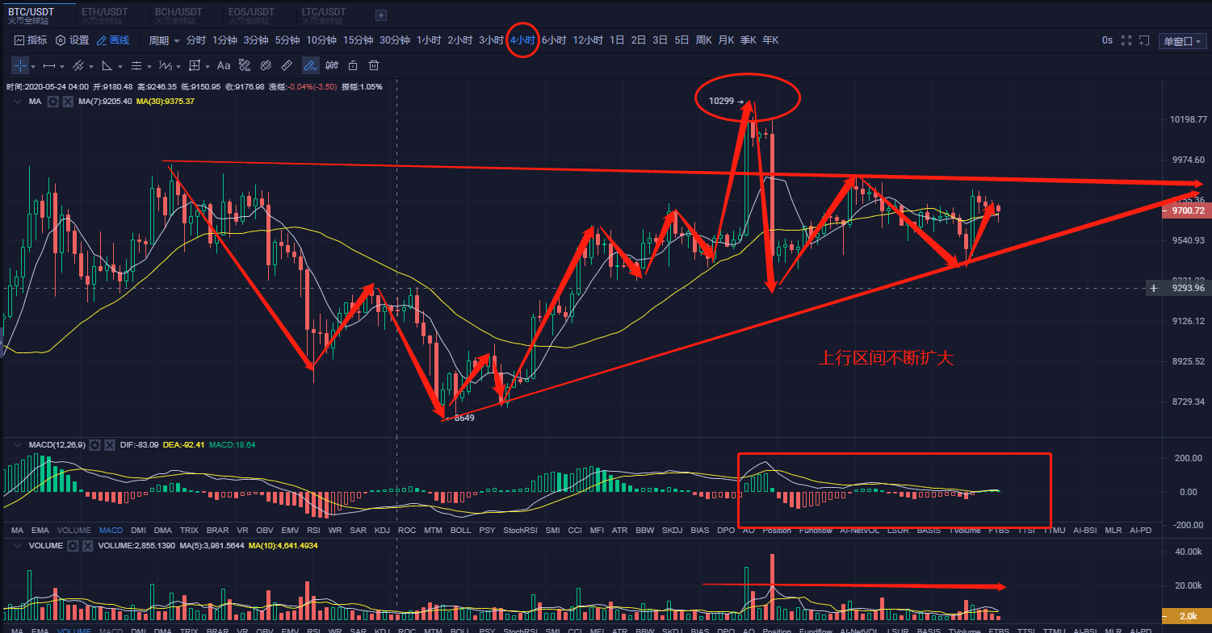Open the 单窗口 window layout dropdown
The height and width of the screenshot is (633, 1212).
click(1182, 41)
